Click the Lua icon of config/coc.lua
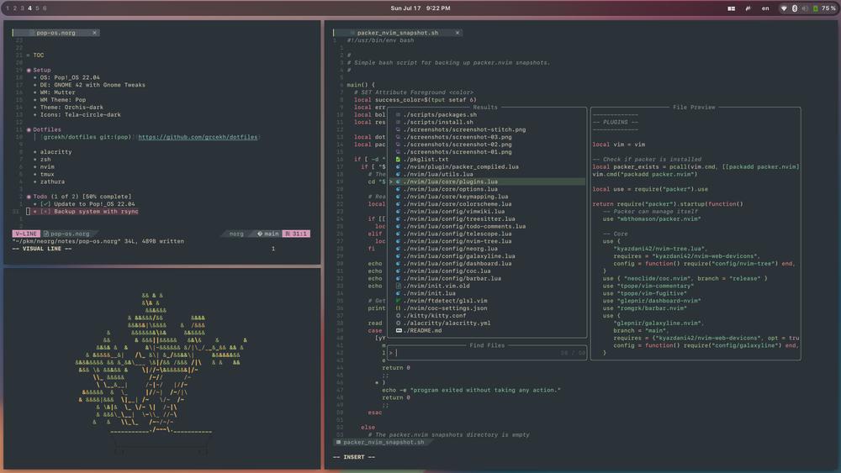 pyautogui.click(x=398, y=271)
